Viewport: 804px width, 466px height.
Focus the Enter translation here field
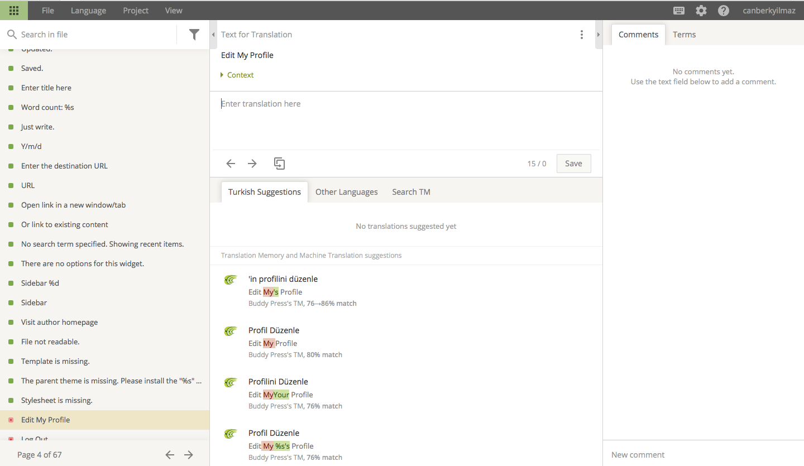(x=406, y=121)
